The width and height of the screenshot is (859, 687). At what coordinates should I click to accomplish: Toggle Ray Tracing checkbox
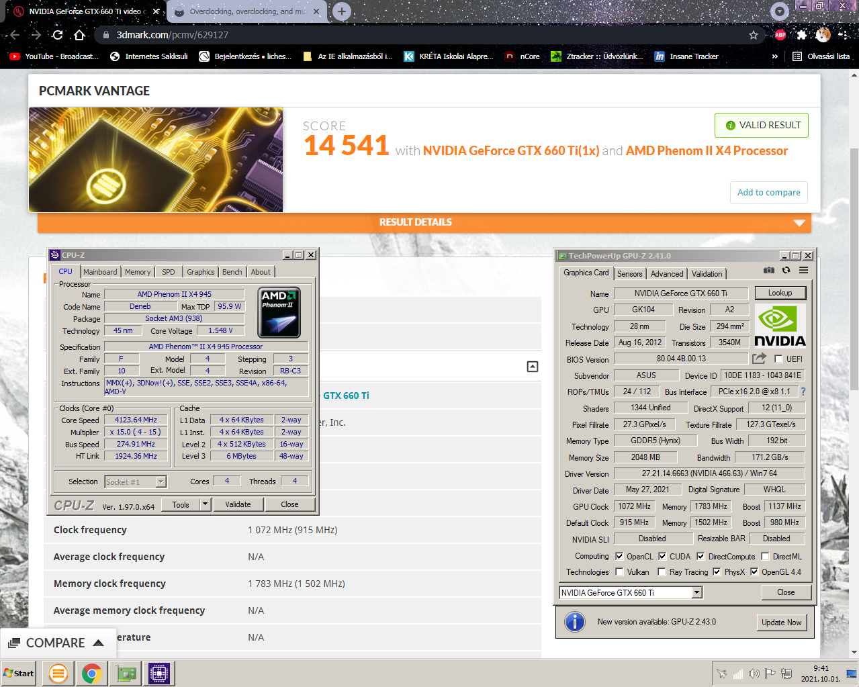click(662, 571)
